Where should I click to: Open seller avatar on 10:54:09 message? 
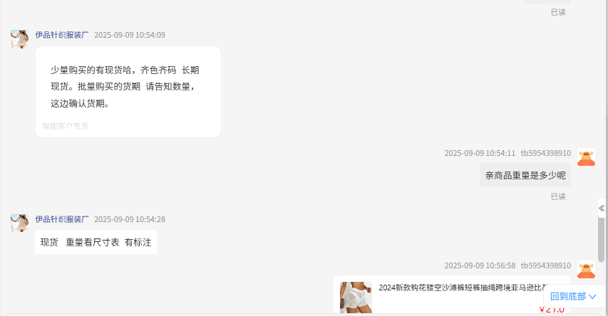[19, 39]
